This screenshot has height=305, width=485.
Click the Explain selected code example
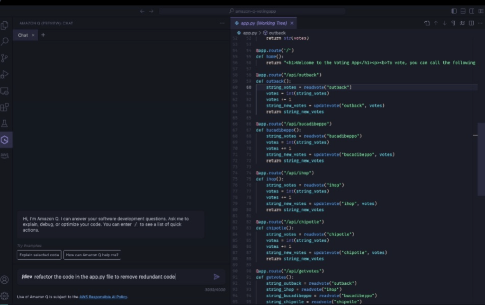click(x=39, y=255)
